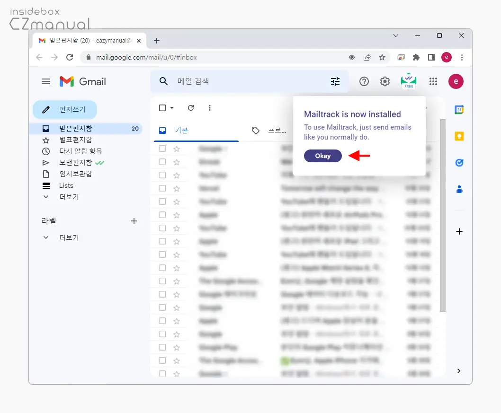Go back in Chrome
The width and height of the screenshot is (501, 413).
[x=39, y=57]
